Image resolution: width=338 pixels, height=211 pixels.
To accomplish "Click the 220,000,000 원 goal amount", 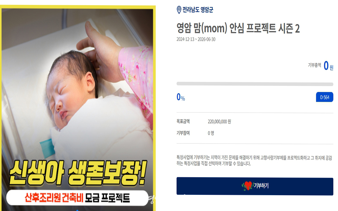I will click(x=219, y=122).
